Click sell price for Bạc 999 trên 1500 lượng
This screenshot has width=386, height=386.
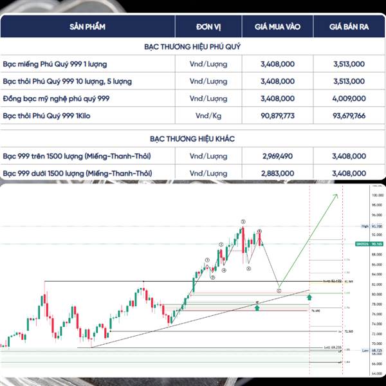coord(349,156)
